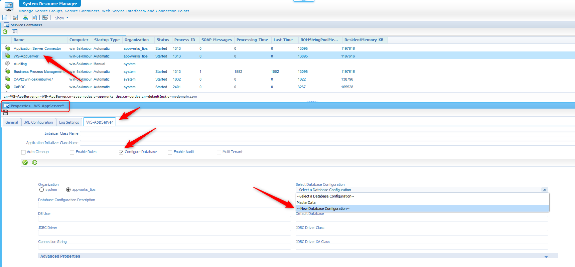This screenshot has height=267, width=575.
Task: Sort by the Process-ID column header
Action: coord(185,40)
